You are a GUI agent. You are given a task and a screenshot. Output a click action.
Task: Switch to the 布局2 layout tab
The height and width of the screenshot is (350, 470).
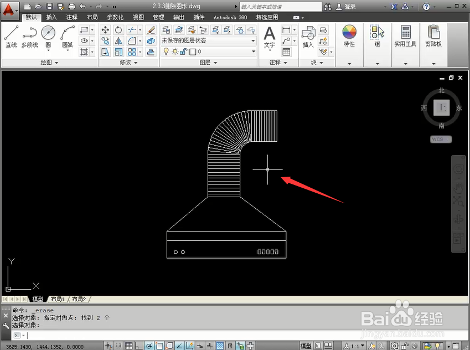(x=79, y=299)
